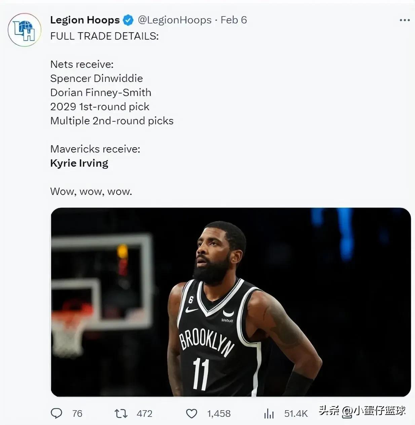Viewport: 415px width, 425px height.
Task: Click the blue verified badge
Action: [x=128, y=20]
